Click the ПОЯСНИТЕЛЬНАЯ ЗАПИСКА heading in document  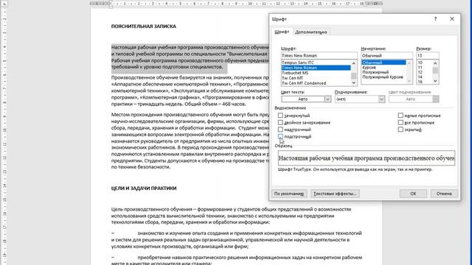[144, 26]
